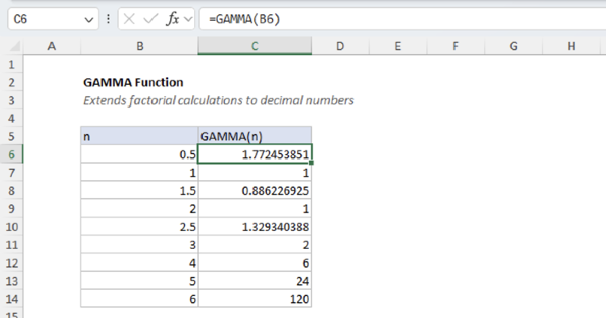This screenshot has height=318, width=606.
Task: Select column B header
Action: [x=140, y=46]
